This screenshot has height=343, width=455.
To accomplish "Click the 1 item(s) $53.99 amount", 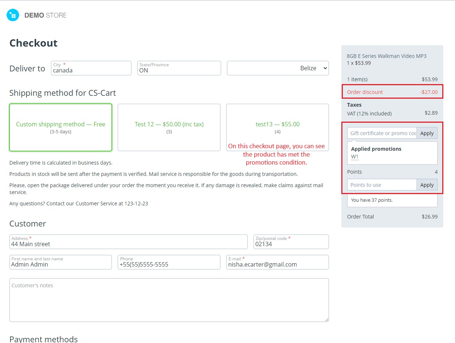I will coord(430,79).
